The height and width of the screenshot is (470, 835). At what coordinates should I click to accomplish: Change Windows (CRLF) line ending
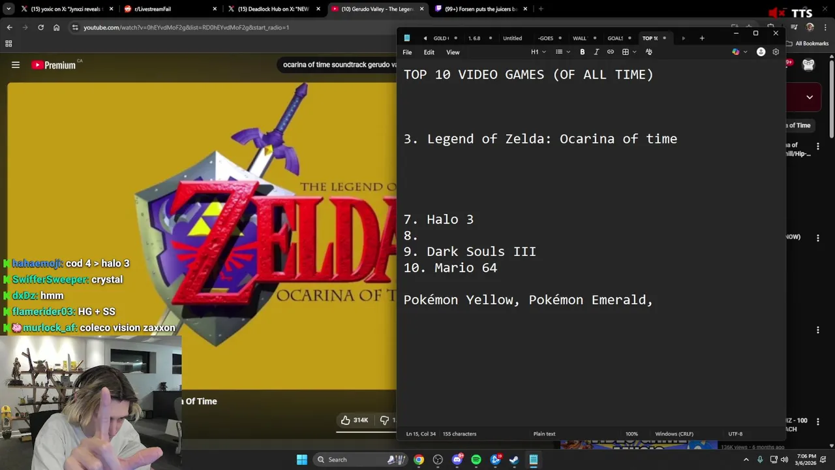[x=674, y=434]
